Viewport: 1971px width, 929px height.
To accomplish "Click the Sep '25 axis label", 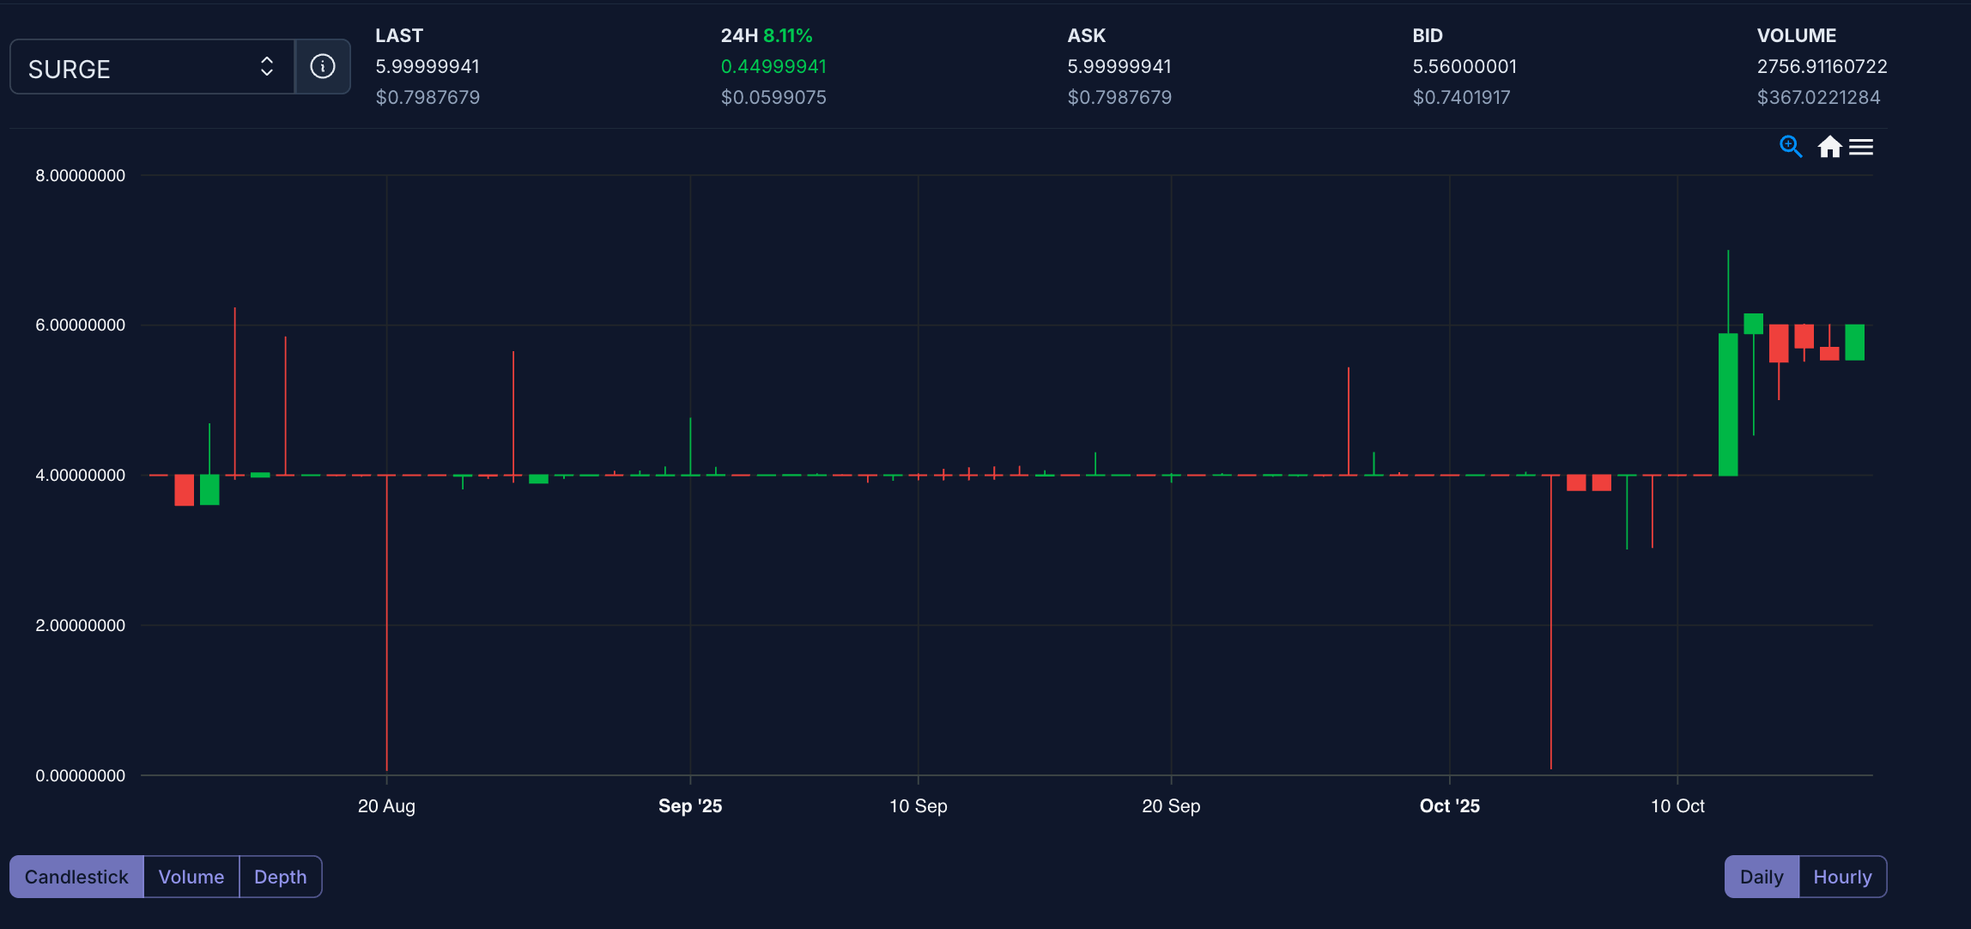I will tap(689, 805).
